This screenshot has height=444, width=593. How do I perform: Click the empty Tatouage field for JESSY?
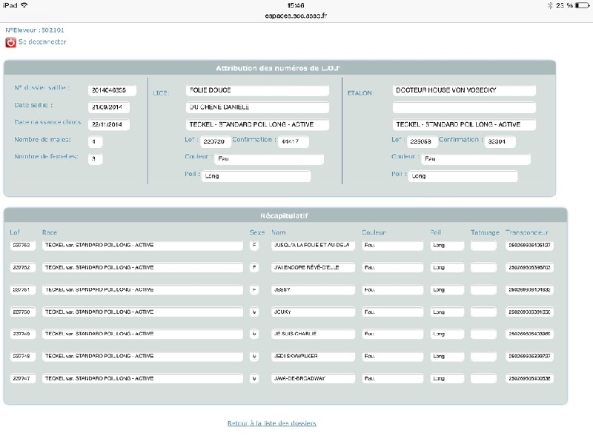click(483, 289)
